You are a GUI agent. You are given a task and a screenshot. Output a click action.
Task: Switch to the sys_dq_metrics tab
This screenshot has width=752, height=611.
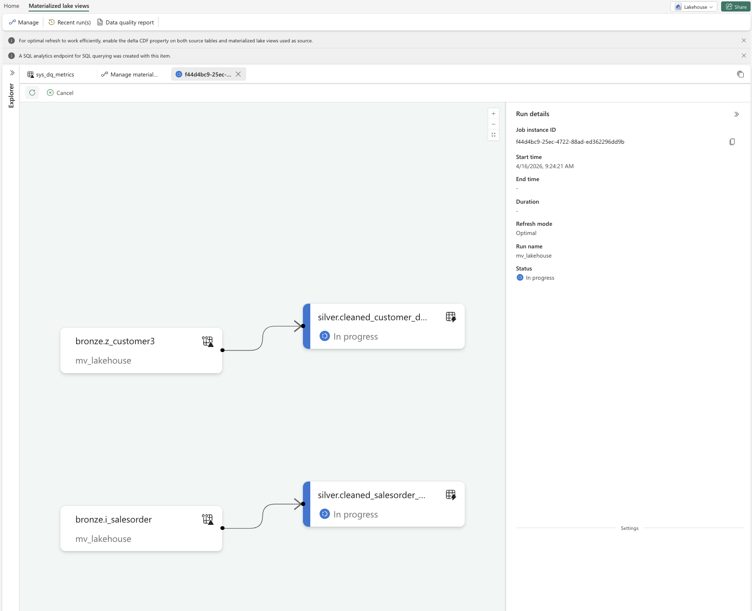click(51, 75)
